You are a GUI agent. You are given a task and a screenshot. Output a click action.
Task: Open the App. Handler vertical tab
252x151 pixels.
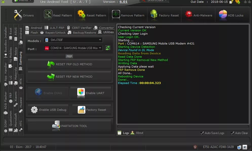6,74
